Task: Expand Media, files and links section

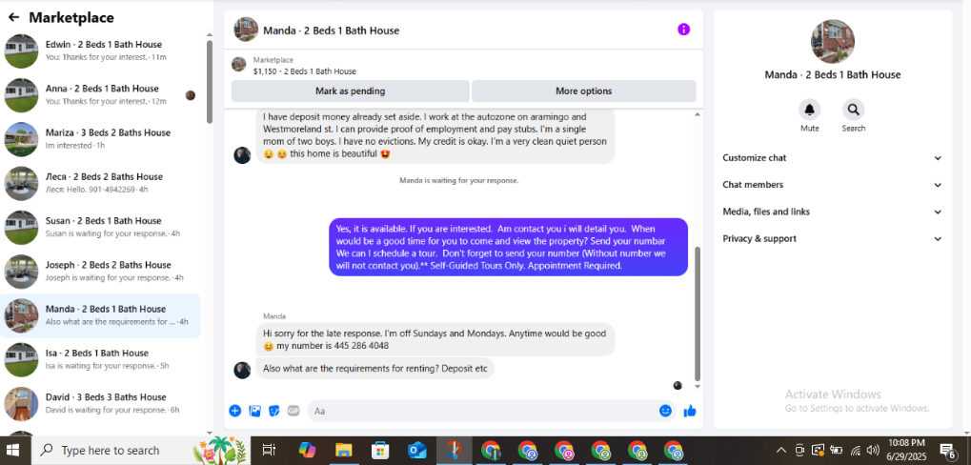Action: point(832,212)
